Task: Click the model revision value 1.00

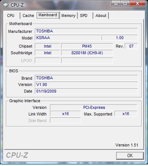Action: point(120,38)
